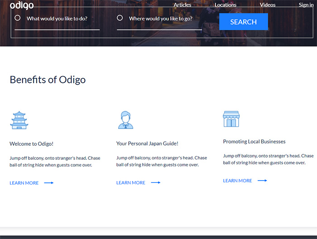Click the Japanese castle pagoda icon

coord(19,120)
